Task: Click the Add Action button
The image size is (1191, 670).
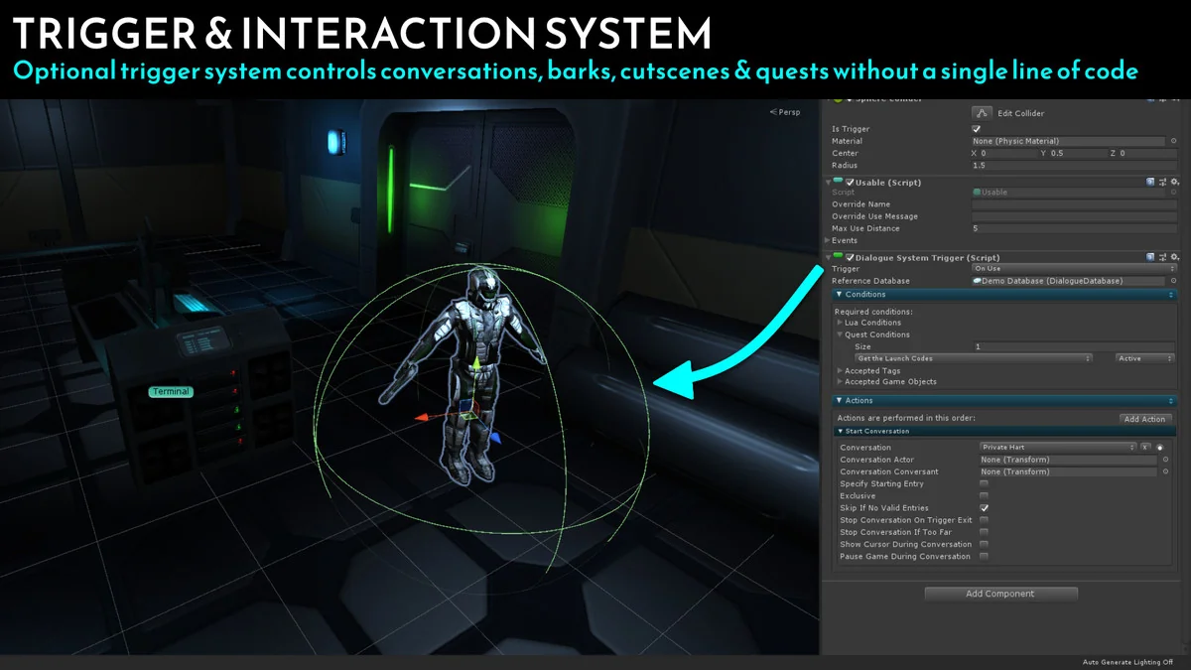Action: pyautogui.click(x=1145, y=419)
